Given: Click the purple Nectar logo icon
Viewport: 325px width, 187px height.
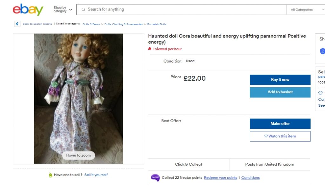Looking at the screenshot, I should [x=155, y=177].
